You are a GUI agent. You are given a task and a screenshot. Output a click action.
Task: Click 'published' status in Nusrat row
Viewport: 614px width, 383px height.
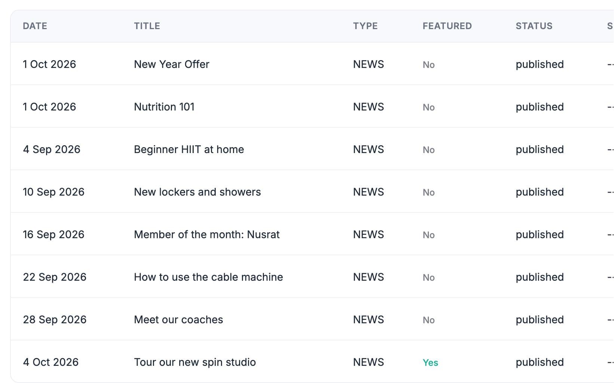tap(540, 234)
